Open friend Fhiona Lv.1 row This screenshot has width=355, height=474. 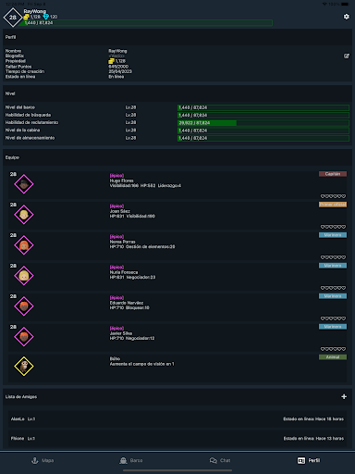pyautogui.click(x=177, y=439)
